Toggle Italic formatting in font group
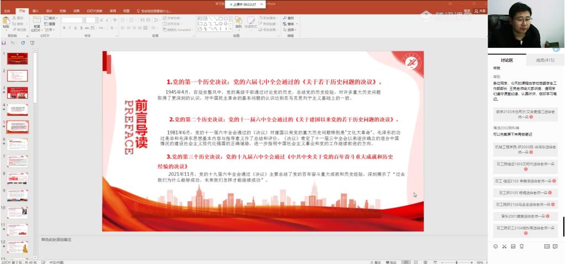Image resolution: width=565 pixels, height=264 pixels. click(69, 28)
